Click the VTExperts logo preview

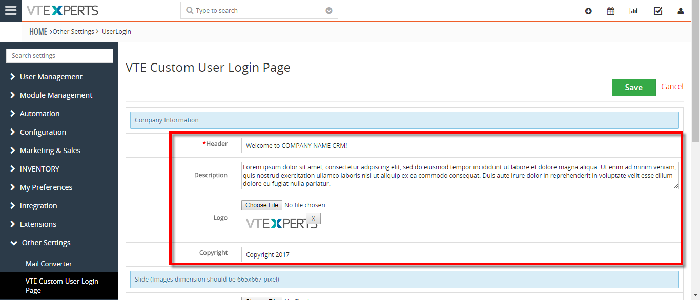pyautogui.click(x=281, y=224)
